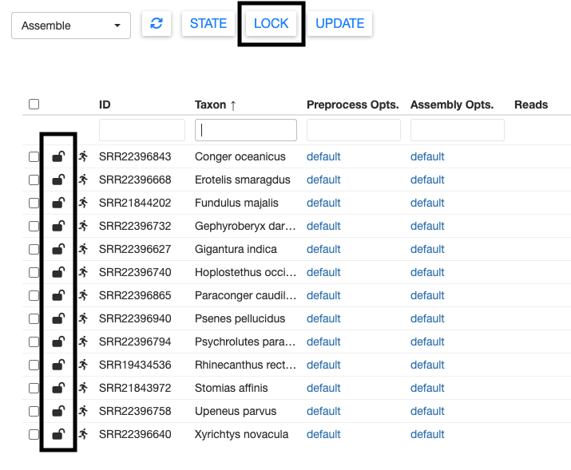
Task: Click the STATE button
Action: 208,24
